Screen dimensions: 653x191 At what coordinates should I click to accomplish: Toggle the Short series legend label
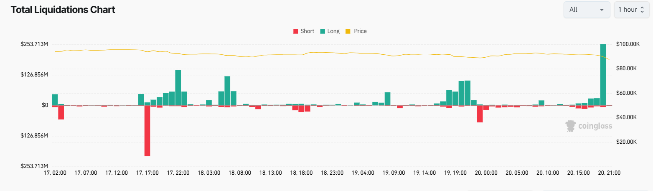tap(307, 31)
